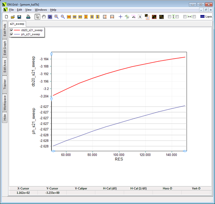Select the text annotation 'A' tool
This screenshot has height=204, width=215.
(x=140, y=17)
